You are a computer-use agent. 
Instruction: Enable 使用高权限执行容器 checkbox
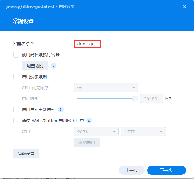16,55
